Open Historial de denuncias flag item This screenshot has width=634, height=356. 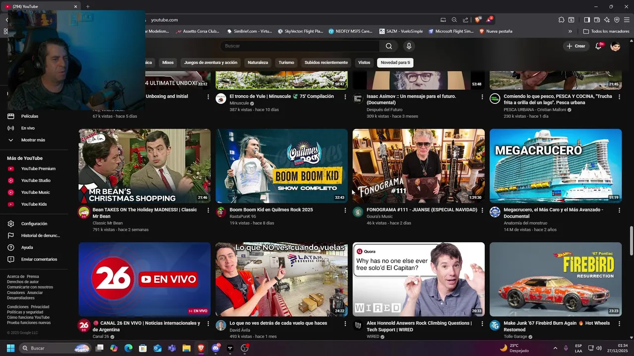click(x=34, y=235)
